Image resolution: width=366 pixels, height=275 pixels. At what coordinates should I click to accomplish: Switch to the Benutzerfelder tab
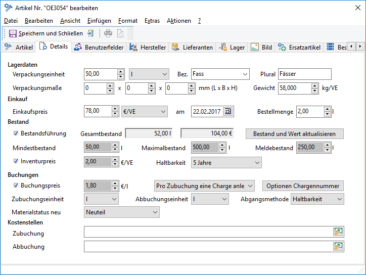pos(99,48)
